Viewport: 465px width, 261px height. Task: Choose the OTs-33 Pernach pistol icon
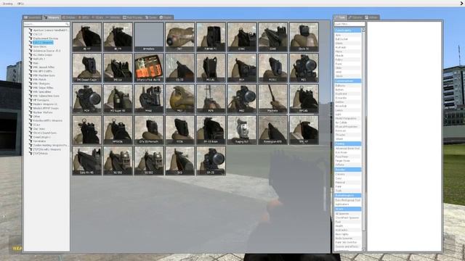click(x=149, y=130)
